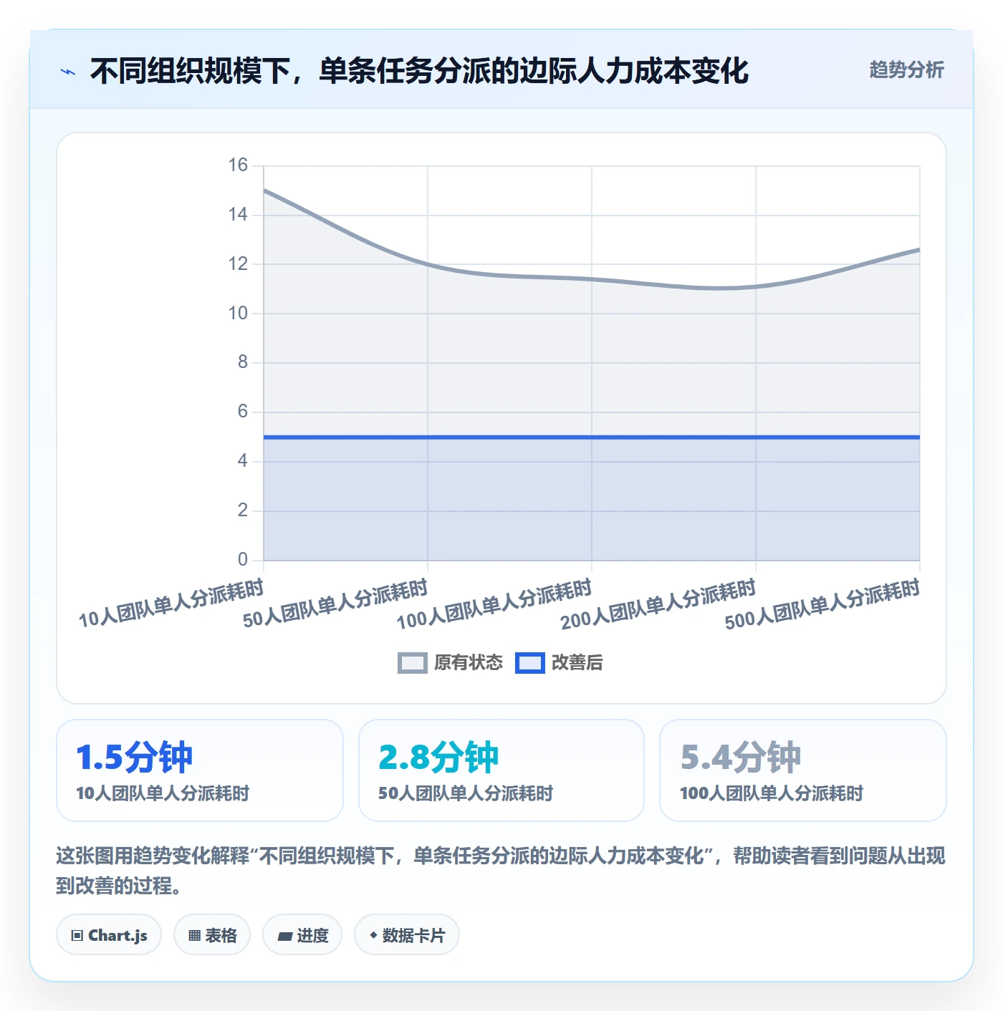The width and height of the screenshot is (1003, 1011).
Task: Click the blue 改善后 line in the chart
Action: [x=592, y=437]
